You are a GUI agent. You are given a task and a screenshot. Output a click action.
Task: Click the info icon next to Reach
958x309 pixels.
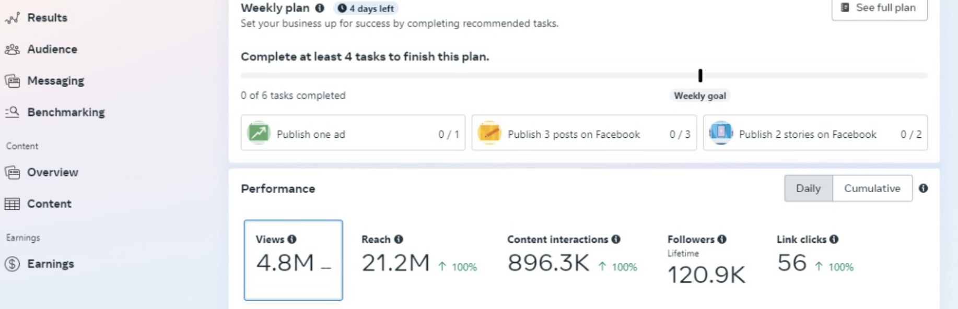click(x=399, y=239)
